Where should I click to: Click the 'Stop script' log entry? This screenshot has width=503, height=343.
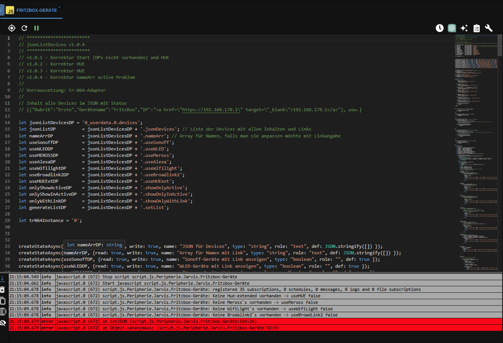(255, 277)
